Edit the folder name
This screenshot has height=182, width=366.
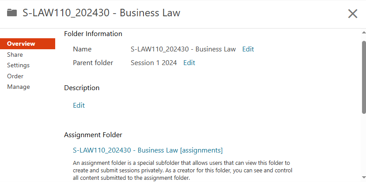click(x=248, y=49)
